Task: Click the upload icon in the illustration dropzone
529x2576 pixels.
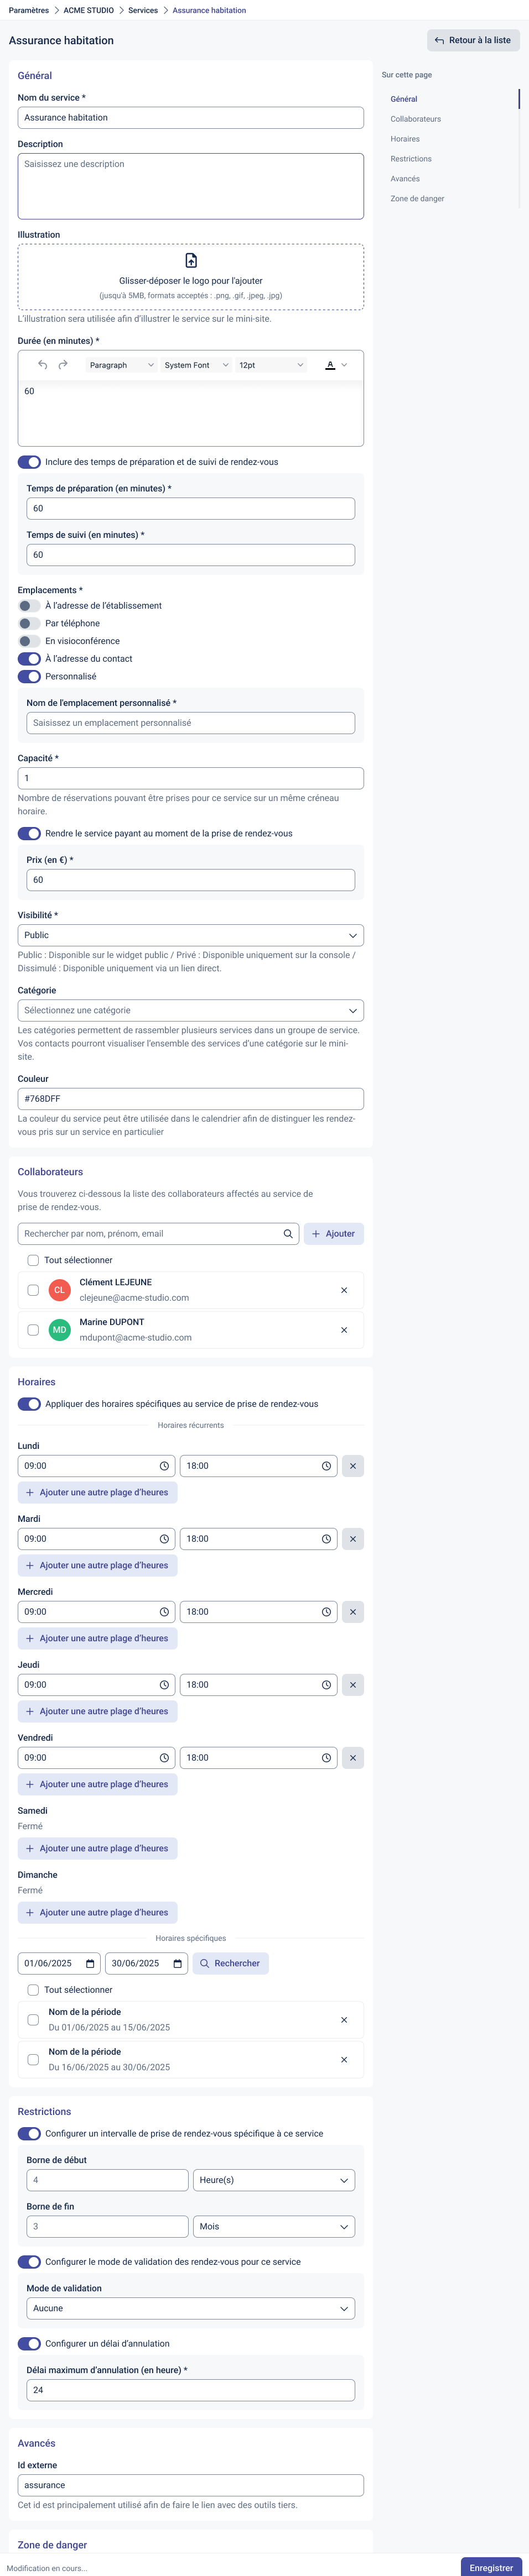Action: [190, 261]
